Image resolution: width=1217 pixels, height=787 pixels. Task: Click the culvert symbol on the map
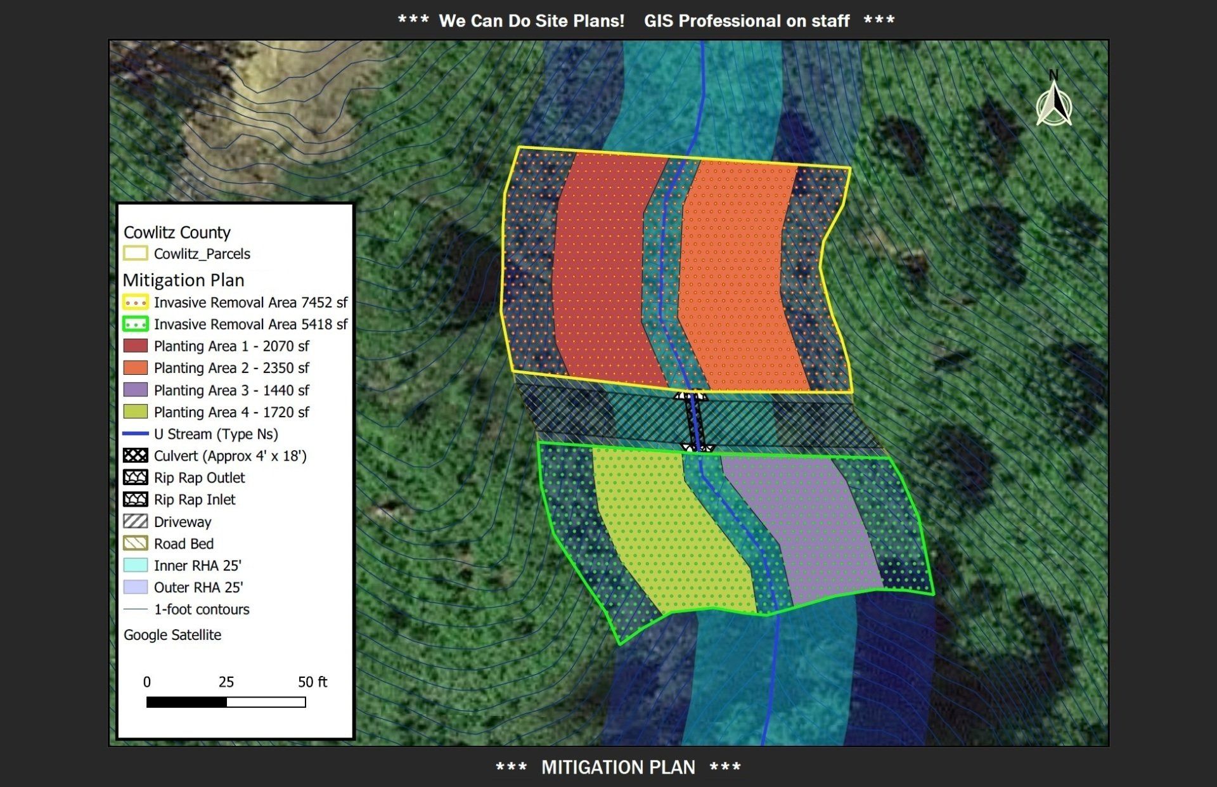tap(695, 421)
